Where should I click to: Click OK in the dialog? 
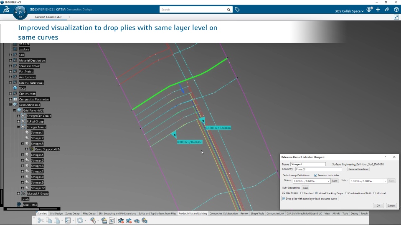coord(378,205)
